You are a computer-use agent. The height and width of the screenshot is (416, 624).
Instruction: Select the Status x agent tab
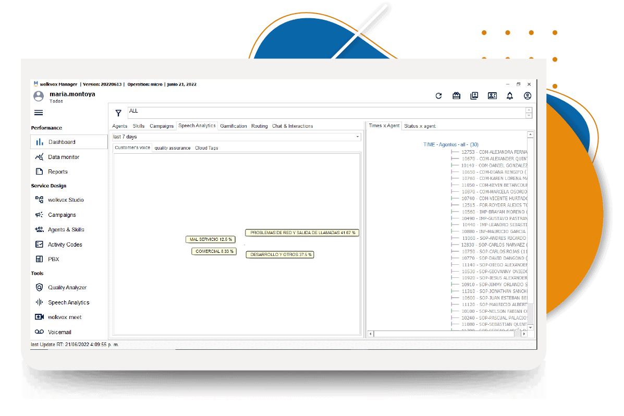[x=420, y=126]
